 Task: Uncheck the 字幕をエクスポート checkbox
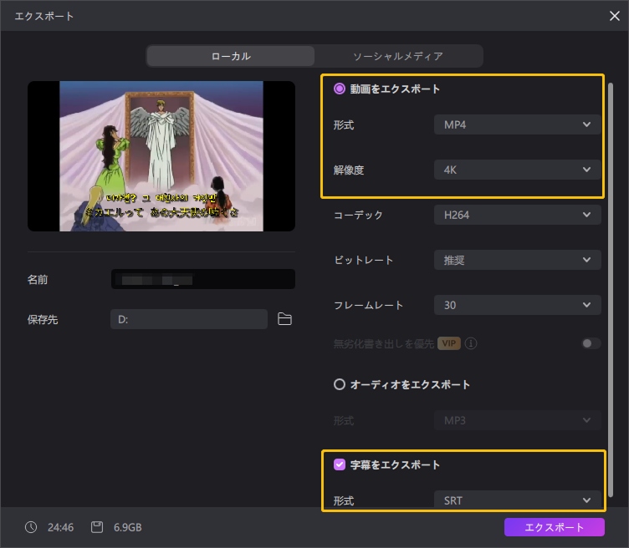(340, 464)
